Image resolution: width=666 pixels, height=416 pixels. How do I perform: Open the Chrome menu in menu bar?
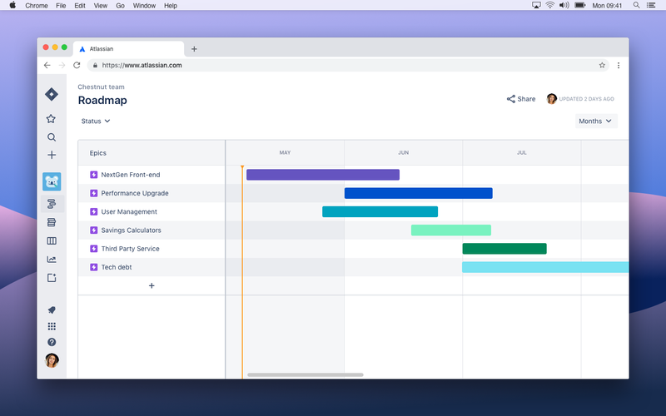coord(37,6)
